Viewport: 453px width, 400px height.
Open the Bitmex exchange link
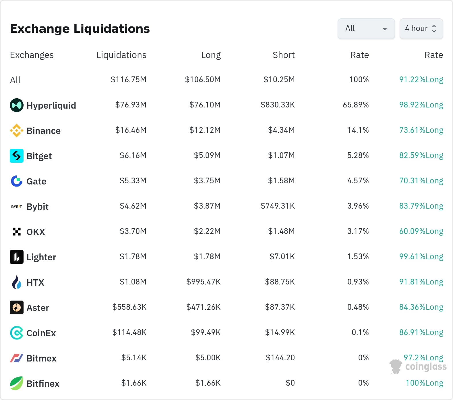click(x=41, y=358)
